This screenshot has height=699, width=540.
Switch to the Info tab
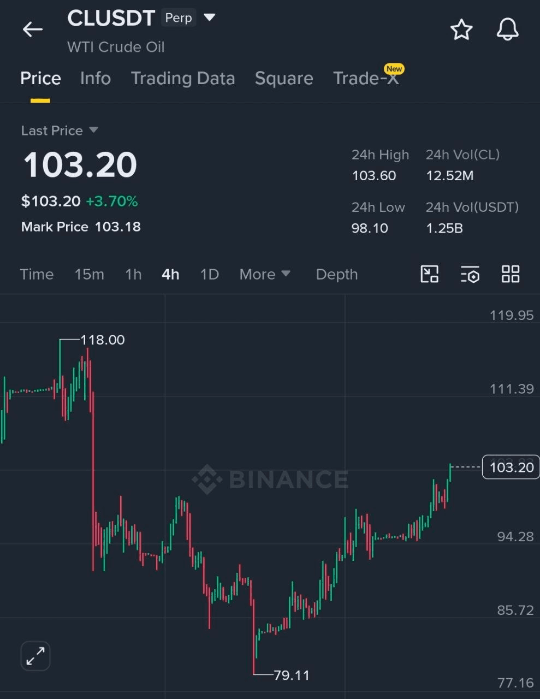95,79
